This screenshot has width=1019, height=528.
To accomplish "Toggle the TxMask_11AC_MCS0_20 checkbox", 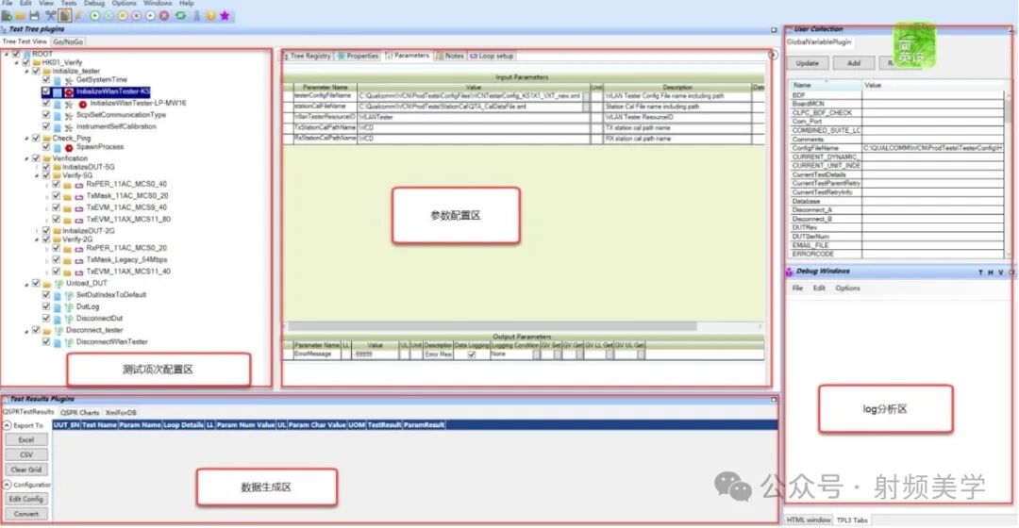I will click(x=57, y=196).
